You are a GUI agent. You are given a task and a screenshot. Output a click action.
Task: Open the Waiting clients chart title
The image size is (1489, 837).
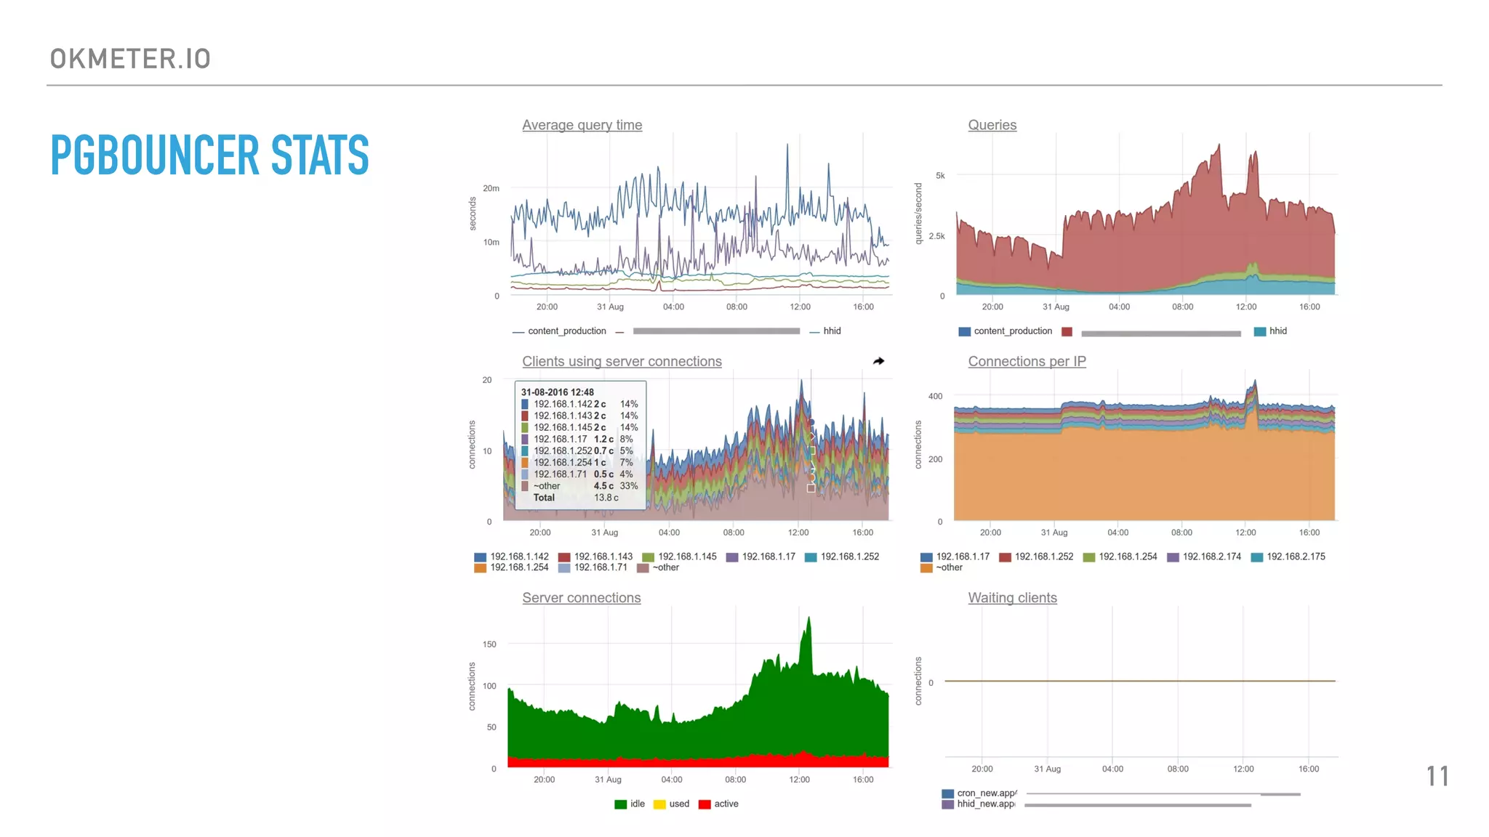(1012, 597)
